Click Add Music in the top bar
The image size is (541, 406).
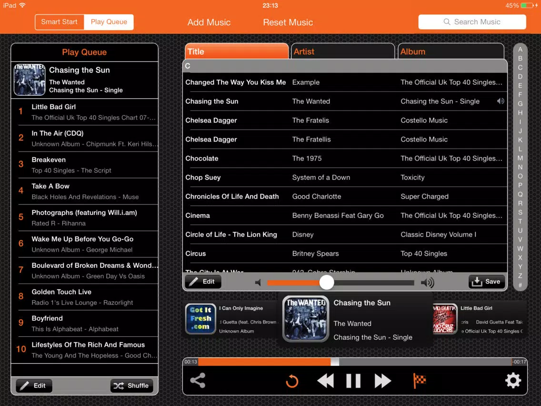point(209,22)
